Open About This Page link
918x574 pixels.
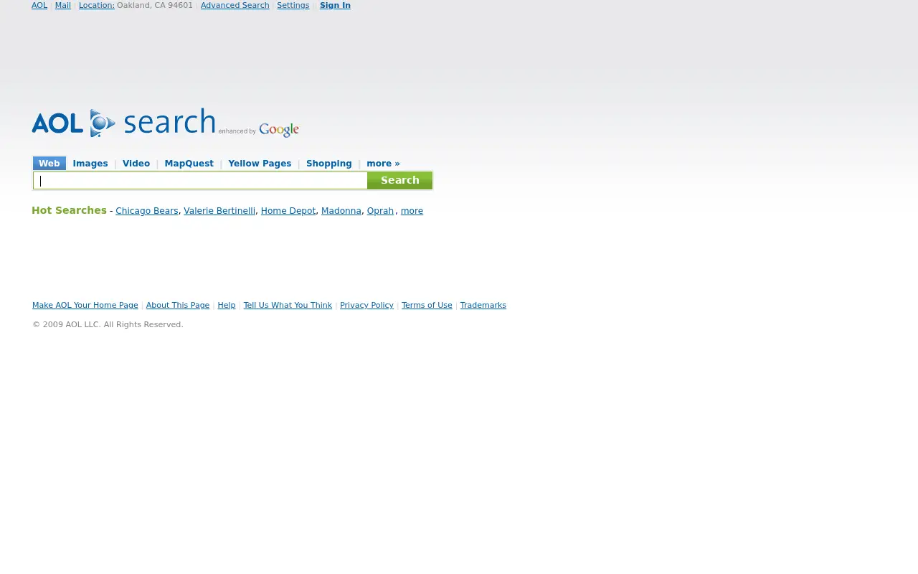tap(178, 306)
